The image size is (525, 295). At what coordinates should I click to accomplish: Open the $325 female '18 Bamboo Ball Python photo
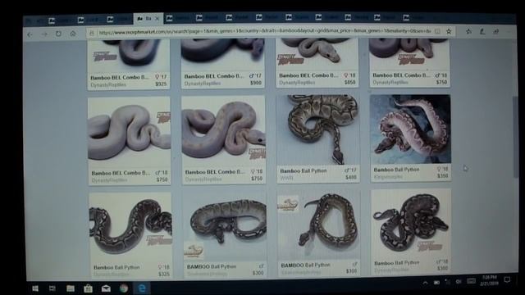point(130,227)
